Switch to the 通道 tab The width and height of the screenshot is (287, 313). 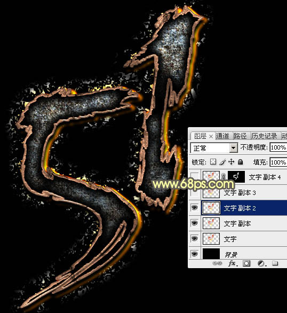click(x=222, y=136)
